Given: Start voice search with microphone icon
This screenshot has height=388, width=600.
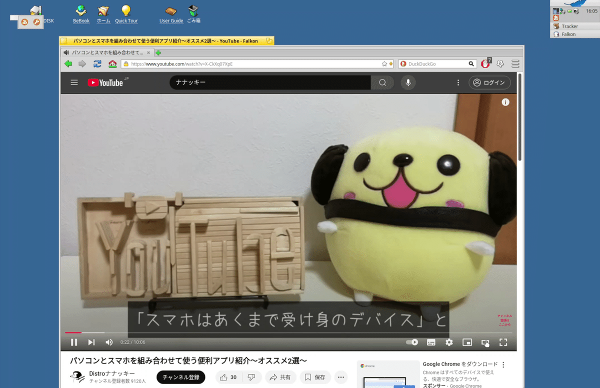Looking at the screenshot, I should (x=408, y=82).
